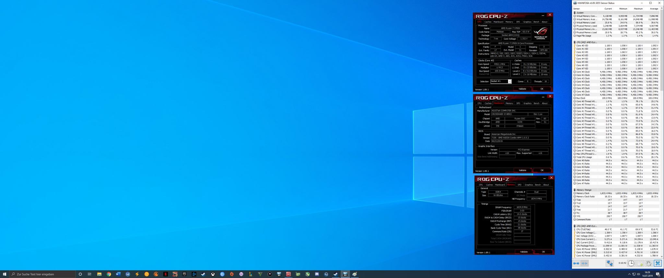Select BIOS version 7106 AGESA field
Viewport: 664px width, 278px height.
[519, 138]
